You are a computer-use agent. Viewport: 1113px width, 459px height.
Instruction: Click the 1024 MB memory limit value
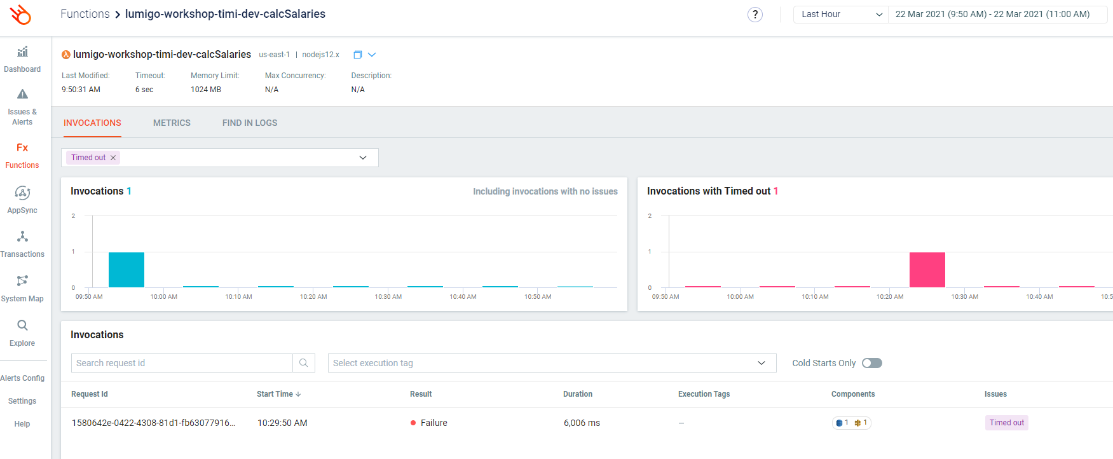(x=206, y=90)
